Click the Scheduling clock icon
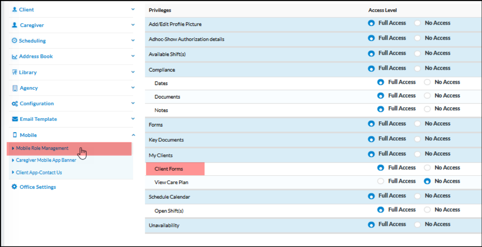This screenshot has height=247, width=482. [13, 41]
